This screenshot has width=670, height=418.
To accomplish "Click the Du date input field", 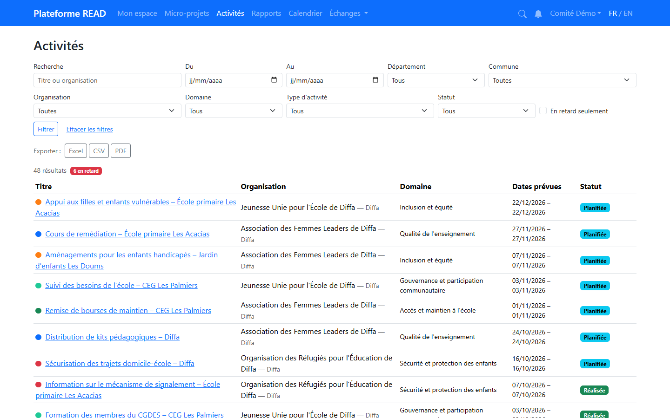I will point(234,80).
